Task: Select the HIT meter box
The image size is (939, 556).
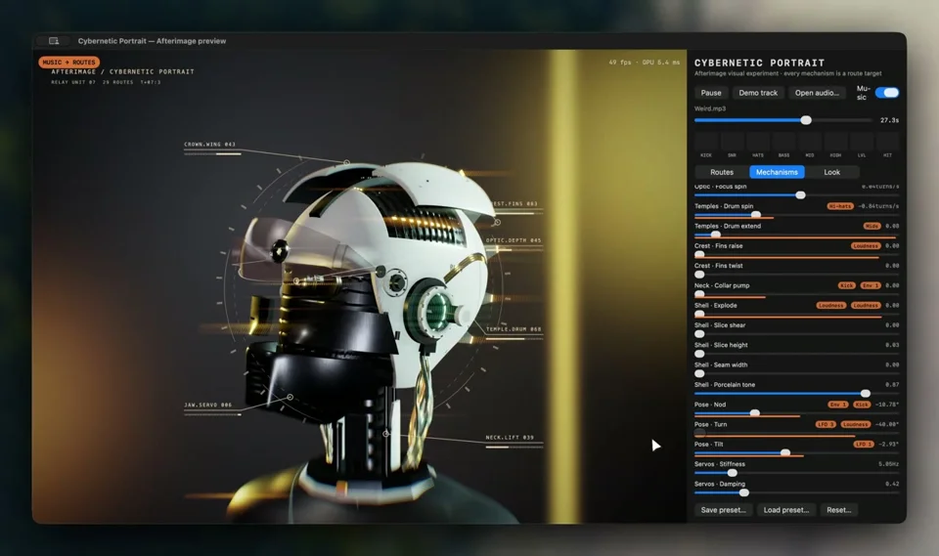Action: [x=887, y=142]
